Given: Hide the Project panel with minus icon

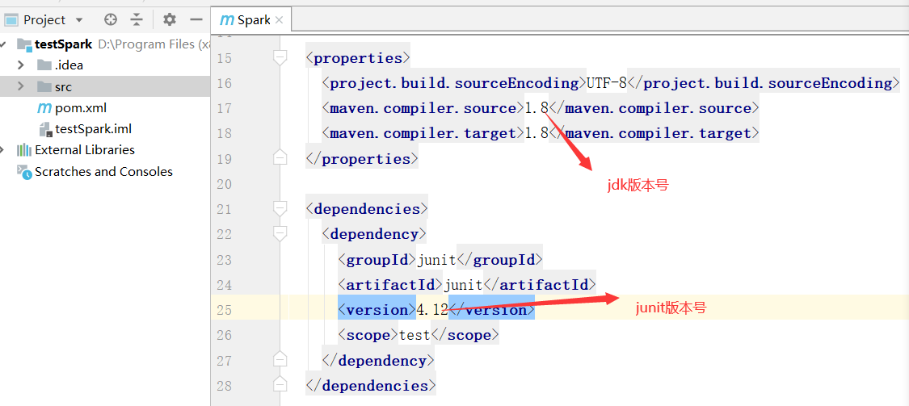Looking at the screenshot, I should click(x=196, y=19).
